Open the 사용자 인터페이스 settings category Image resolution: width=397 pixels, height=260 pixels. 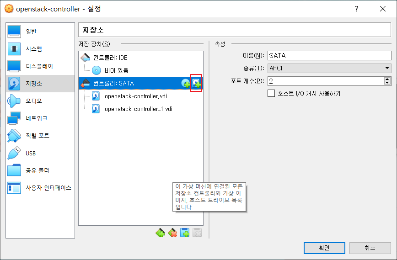point(40,188)
